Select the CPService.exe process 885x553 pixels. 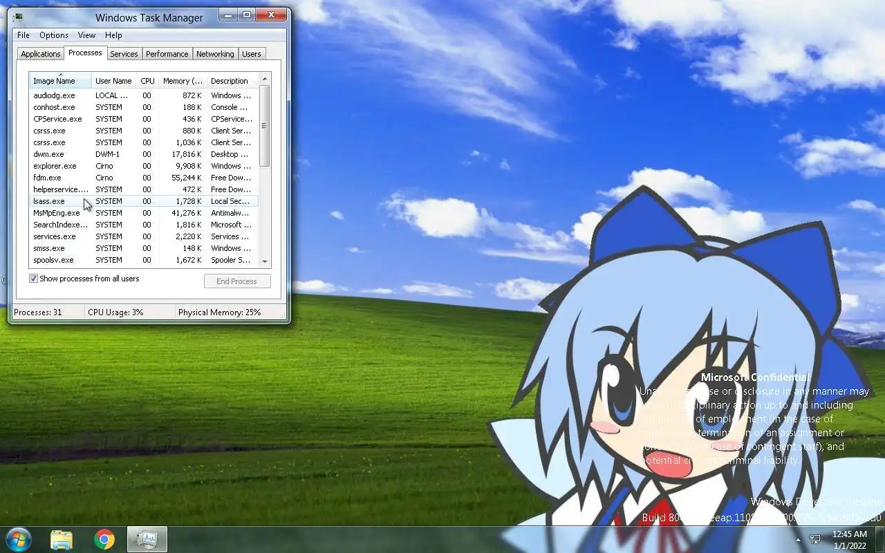(144, 119)
